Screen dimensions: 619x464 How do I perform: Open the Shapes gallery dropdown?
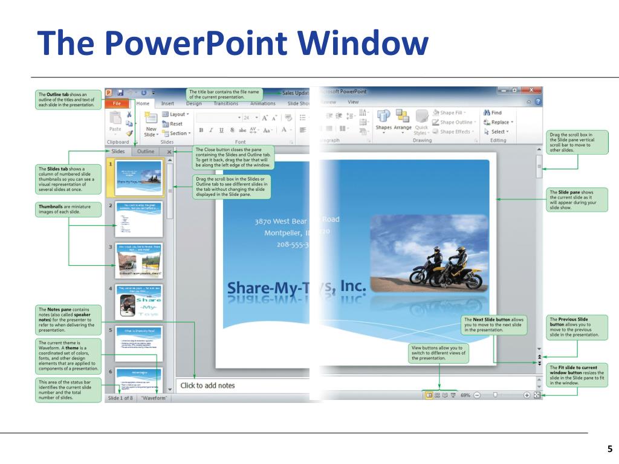click(x=383, y=121)
